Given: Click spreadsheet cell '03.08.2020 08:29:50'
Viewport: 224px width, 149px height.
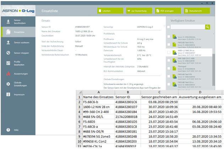Looking at the screenshot, I should tap(160, 102).
